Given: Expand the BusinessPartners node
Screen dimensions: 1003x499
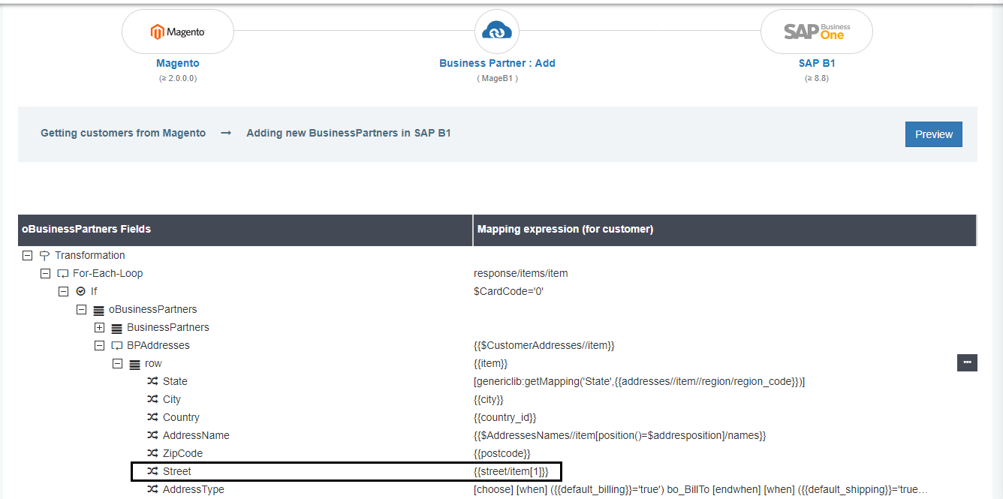Looking at the screenshot, I should (99, 327).
